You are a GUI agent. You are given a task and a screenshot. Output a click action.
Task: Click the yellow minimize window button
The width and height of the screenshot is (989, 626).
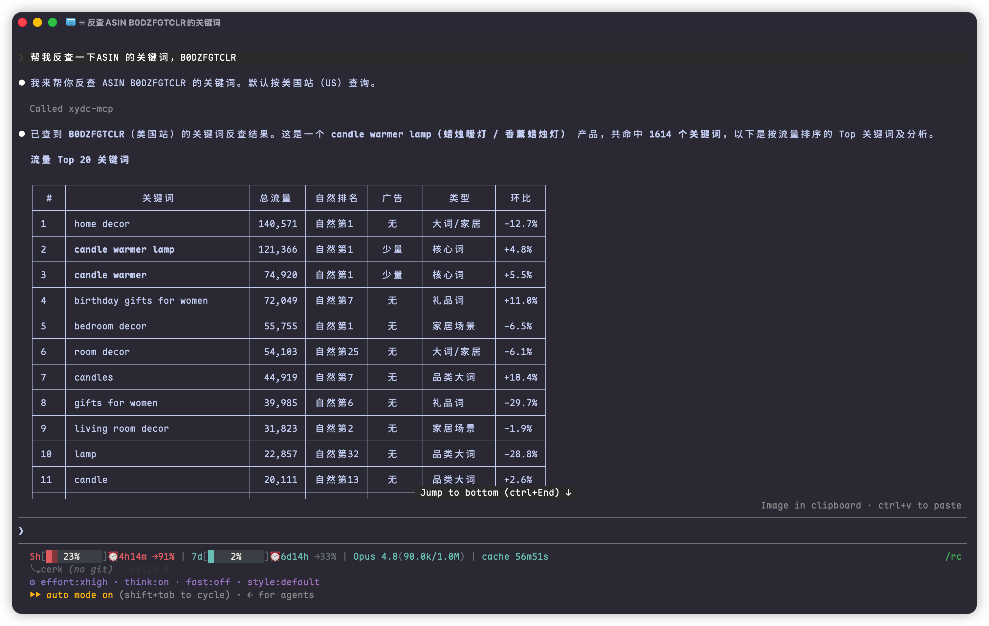(37, 23)
